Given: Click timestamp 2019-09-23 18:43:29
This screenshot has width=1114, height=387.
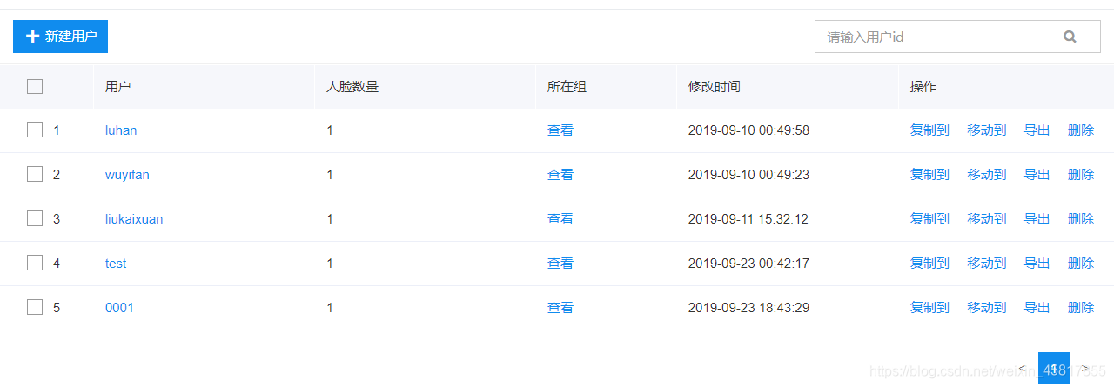Looking at the screenshot, I should coord(748,308).
